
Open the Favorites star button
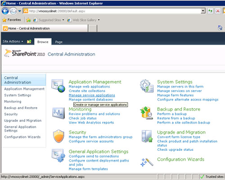12,20
